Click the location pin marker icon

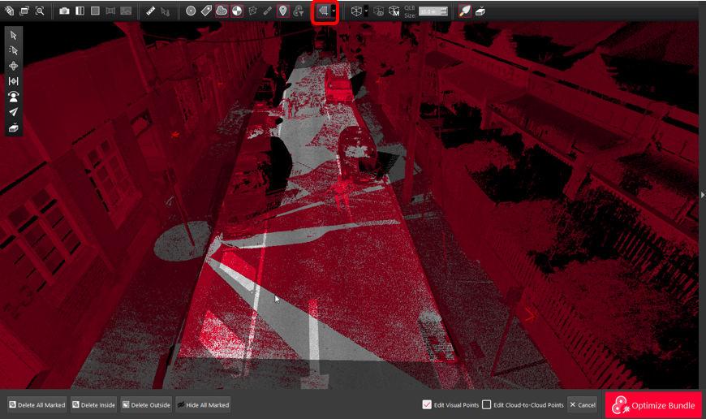coord(282,11)
